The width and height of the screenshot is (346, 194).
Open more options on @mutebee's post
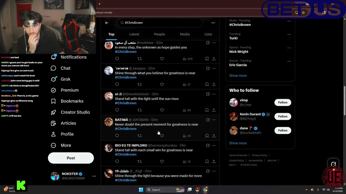[x=214, y=43]
